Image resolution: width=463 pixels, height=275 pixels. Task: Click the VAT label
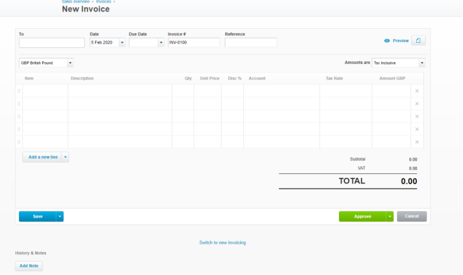click(361, 168)
